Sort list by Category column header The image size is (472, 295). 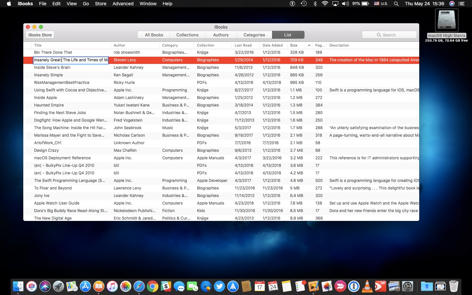176,45
